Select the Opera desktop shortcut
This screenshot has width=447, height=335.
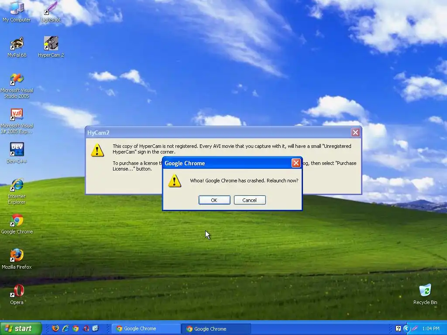[x=17, y=294]
